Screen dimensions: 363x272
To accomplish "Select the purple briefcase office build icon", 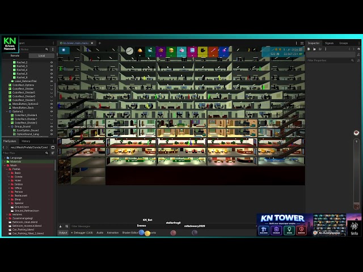I will tap(161, 51).
